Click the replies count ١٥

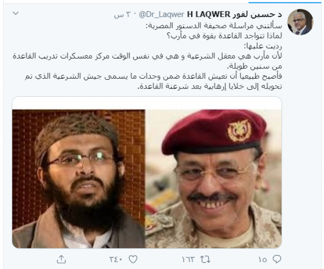point(262,259)
